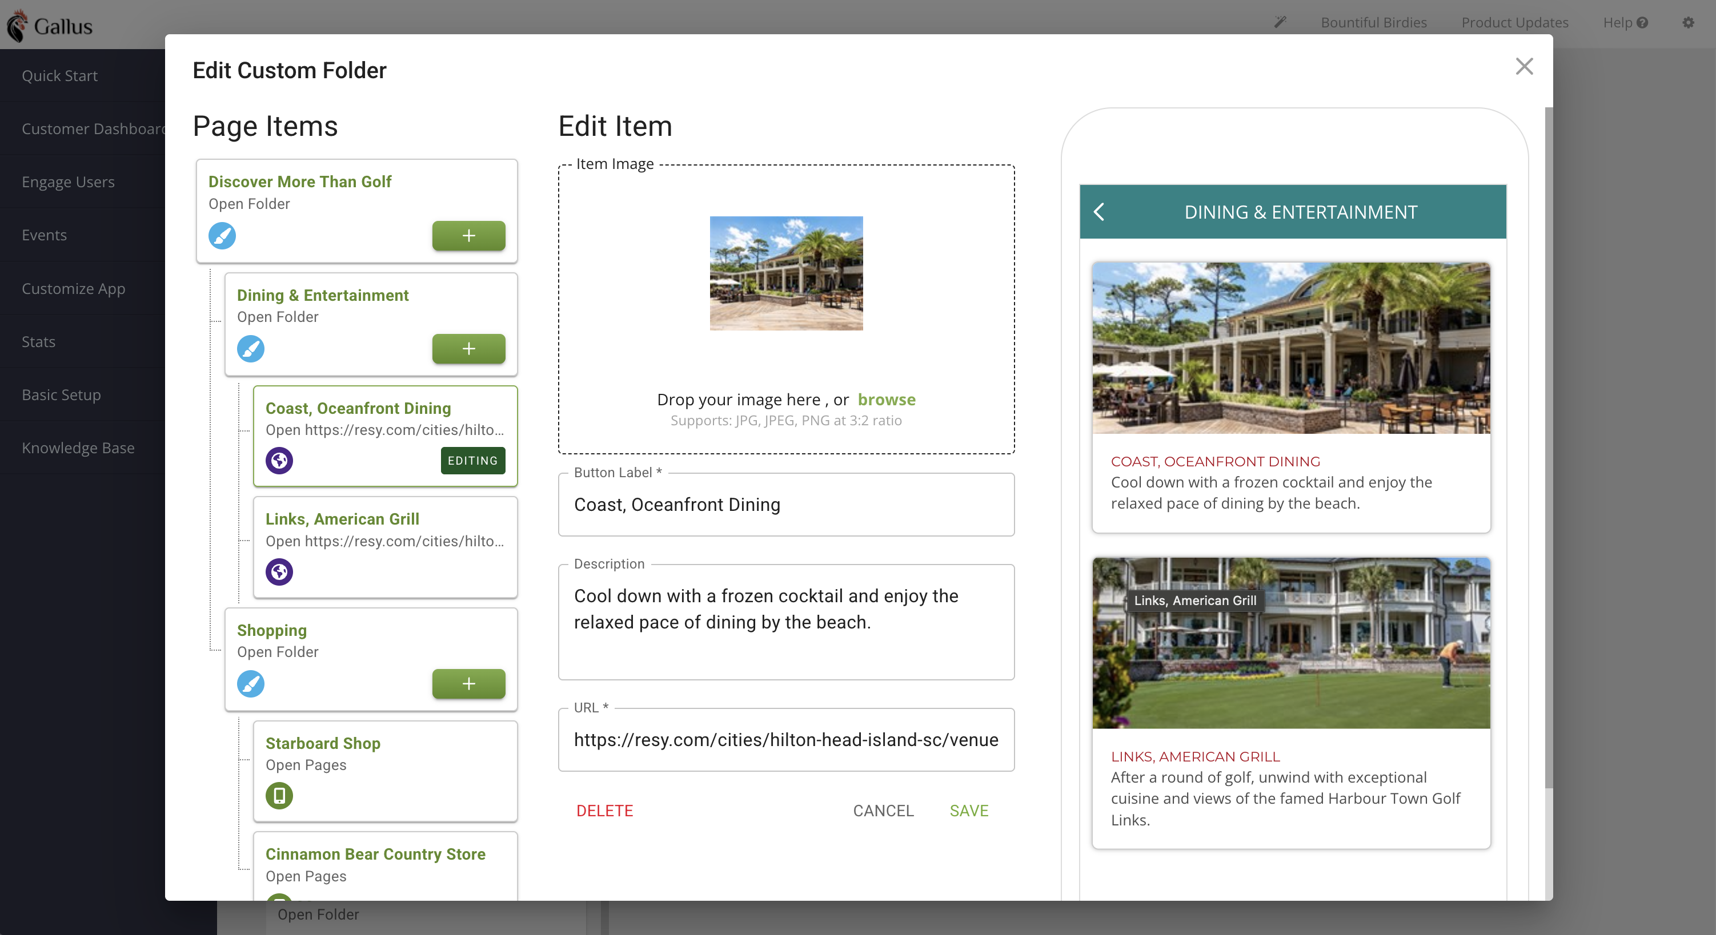Viewport: 1716px width, 935px height.
Task: Click the edit brush icon under Discover More Than Golf
Action: click(x=222, y=236)
